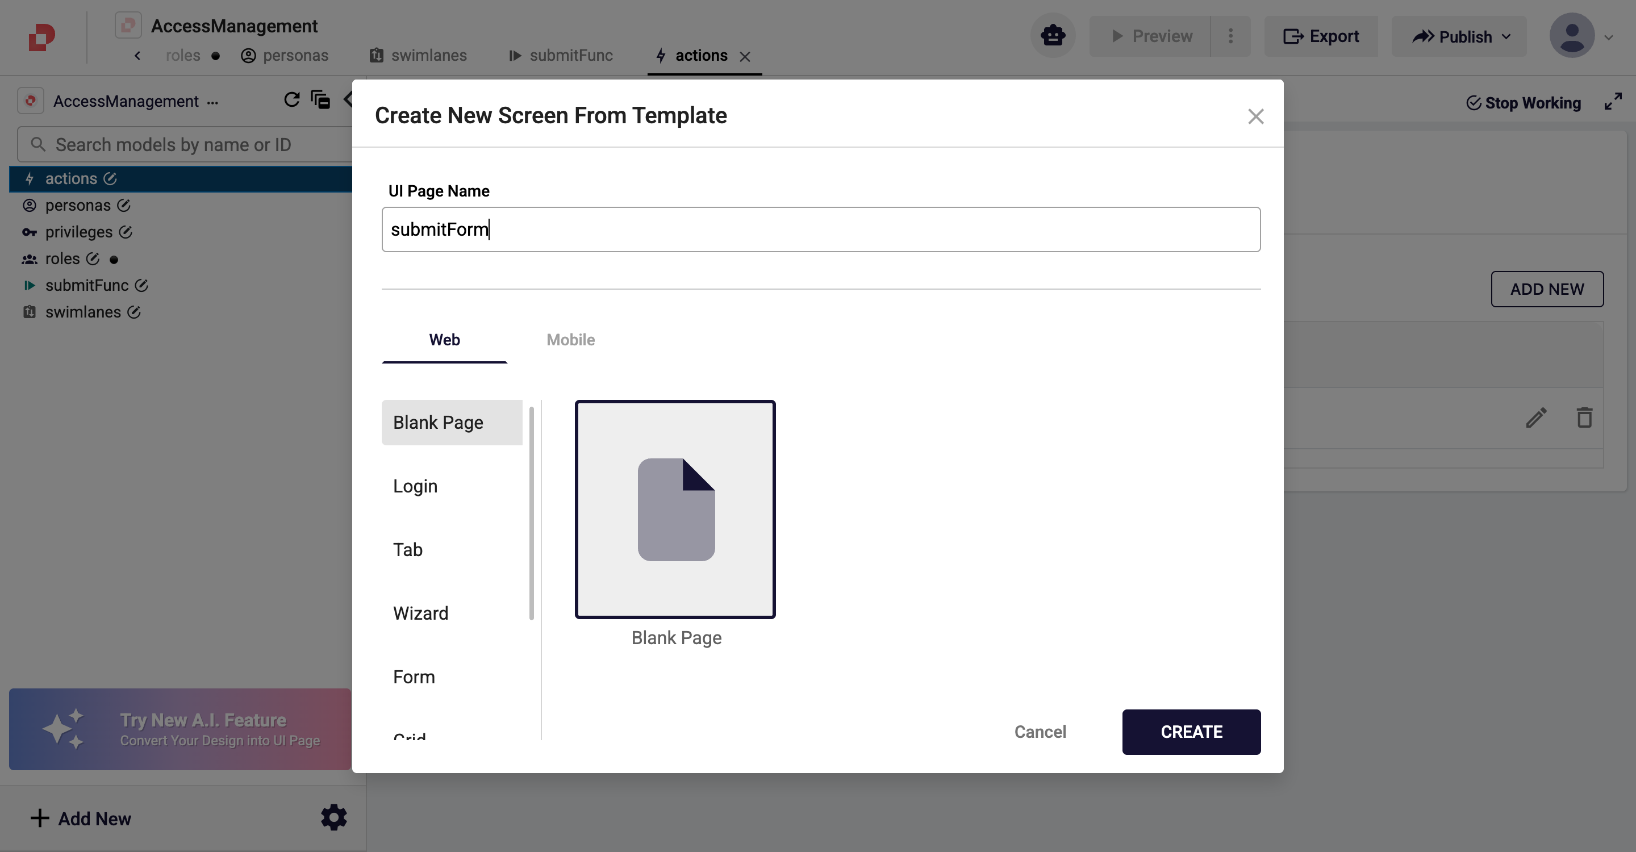Open the user account avatar menu
Screen dimensions: 1636x852
tap(1572, 36)
